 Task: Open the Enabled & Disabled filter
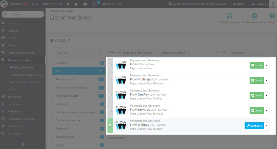tap(175, 53)
